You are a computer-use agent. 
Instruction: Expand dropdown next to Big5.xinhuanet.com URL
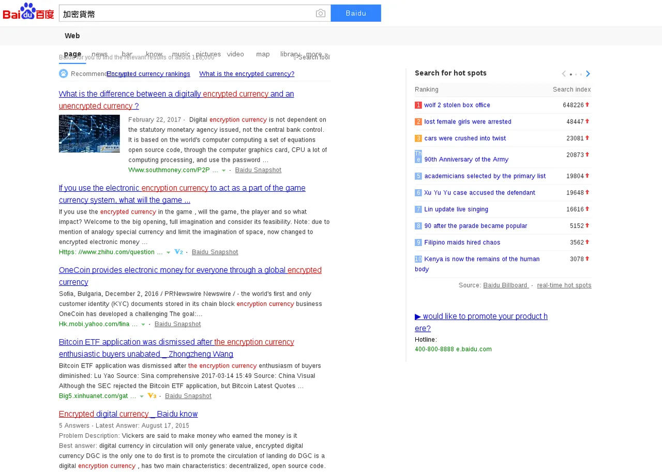[142, 397]
